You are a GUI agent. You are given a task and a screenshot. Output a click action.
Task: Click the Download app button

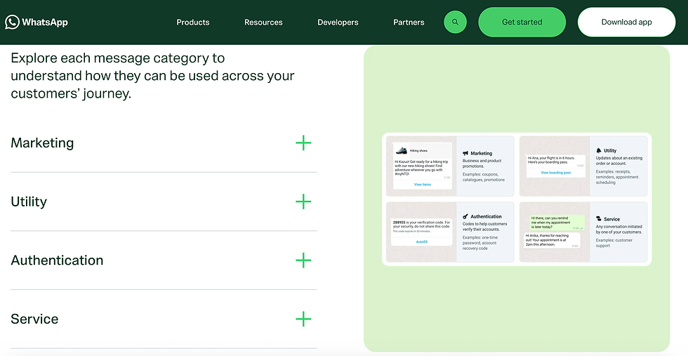tap(626, 22)
